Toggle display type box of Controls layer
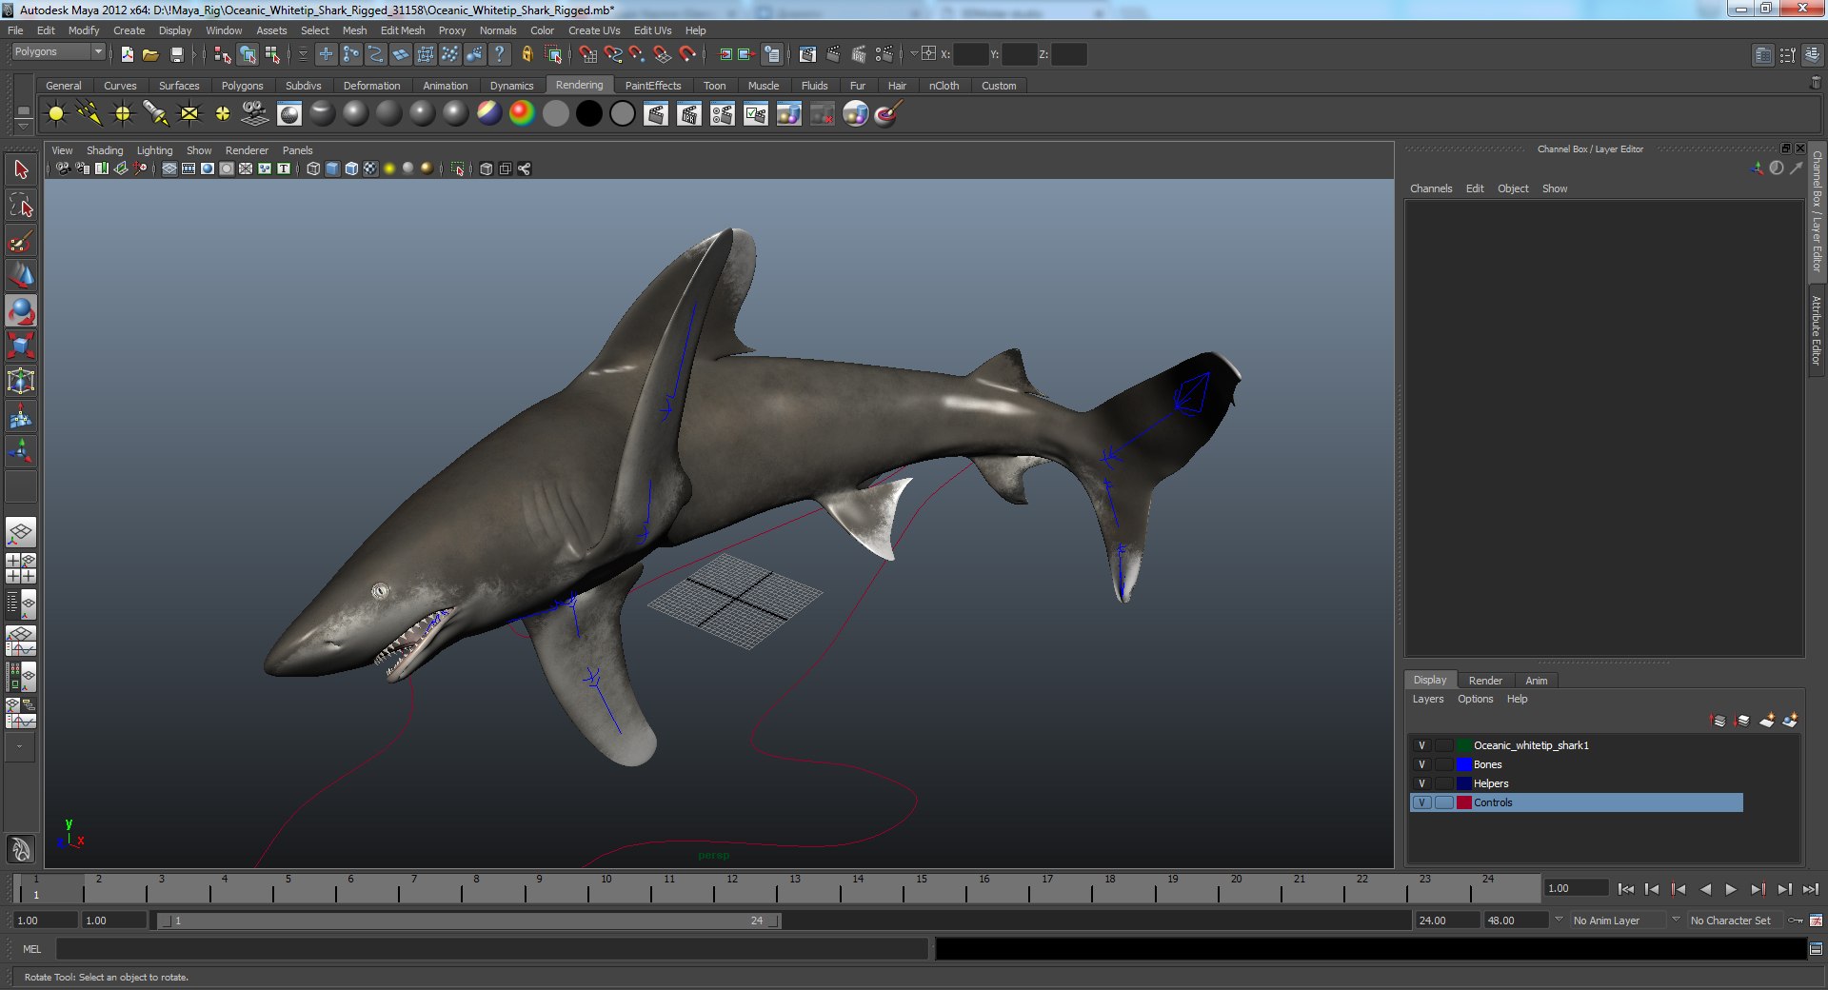Screen dimensions: 1828x990 pos(1443,802)
